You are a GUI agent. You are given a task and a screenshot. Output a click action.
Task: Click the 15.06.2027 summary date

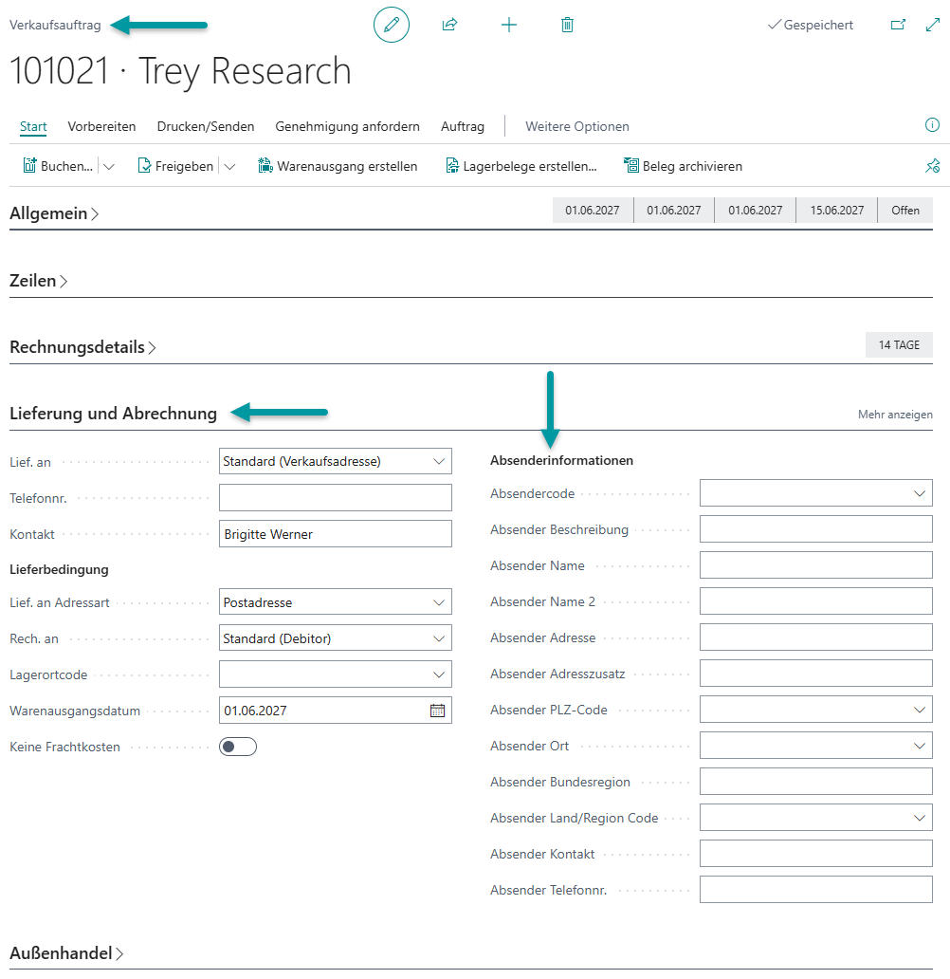(837, 211)
